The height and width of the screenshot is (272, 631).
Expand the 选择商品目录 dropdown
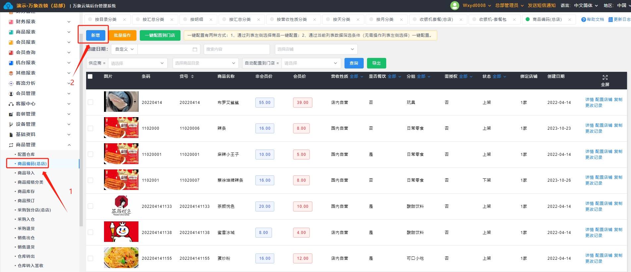point(205,63)
